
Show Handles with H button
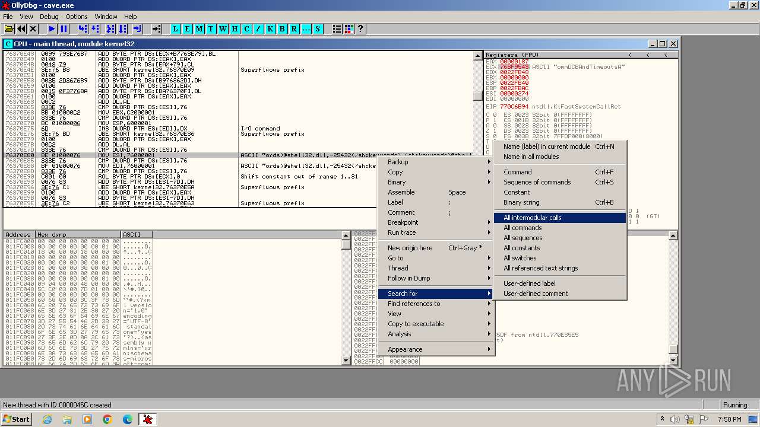click(x=235, y=28)
